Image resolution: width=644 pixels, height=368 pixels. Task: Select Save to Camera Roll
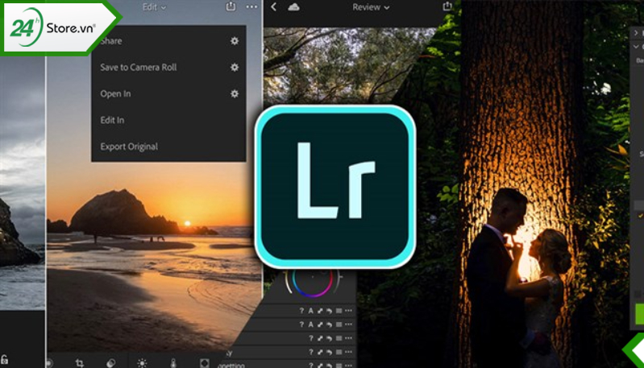139,68
